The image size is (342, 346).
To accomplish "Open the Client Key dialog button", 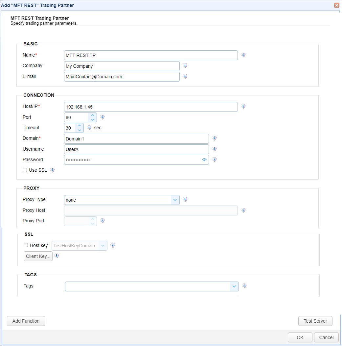I will tap(38, 256).
